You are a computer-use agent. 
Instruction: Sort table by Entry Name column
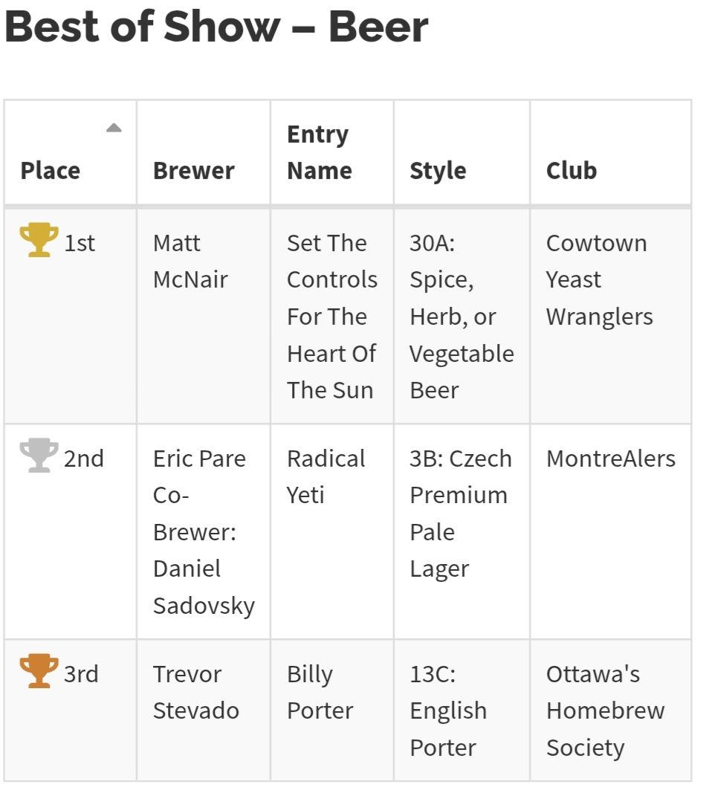pyautogui.click(x=319, y=152)
